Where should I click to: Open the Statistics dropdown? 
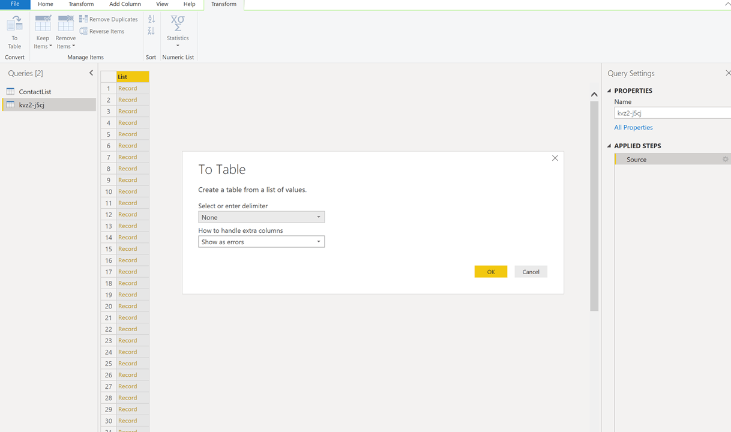tap(178, 32)
